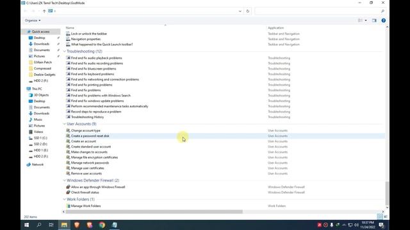Click the Find and fix bluescreen problems icon
Image resolution: width=410 pixels, height=230 pixels.
click(x=68, y=68)
